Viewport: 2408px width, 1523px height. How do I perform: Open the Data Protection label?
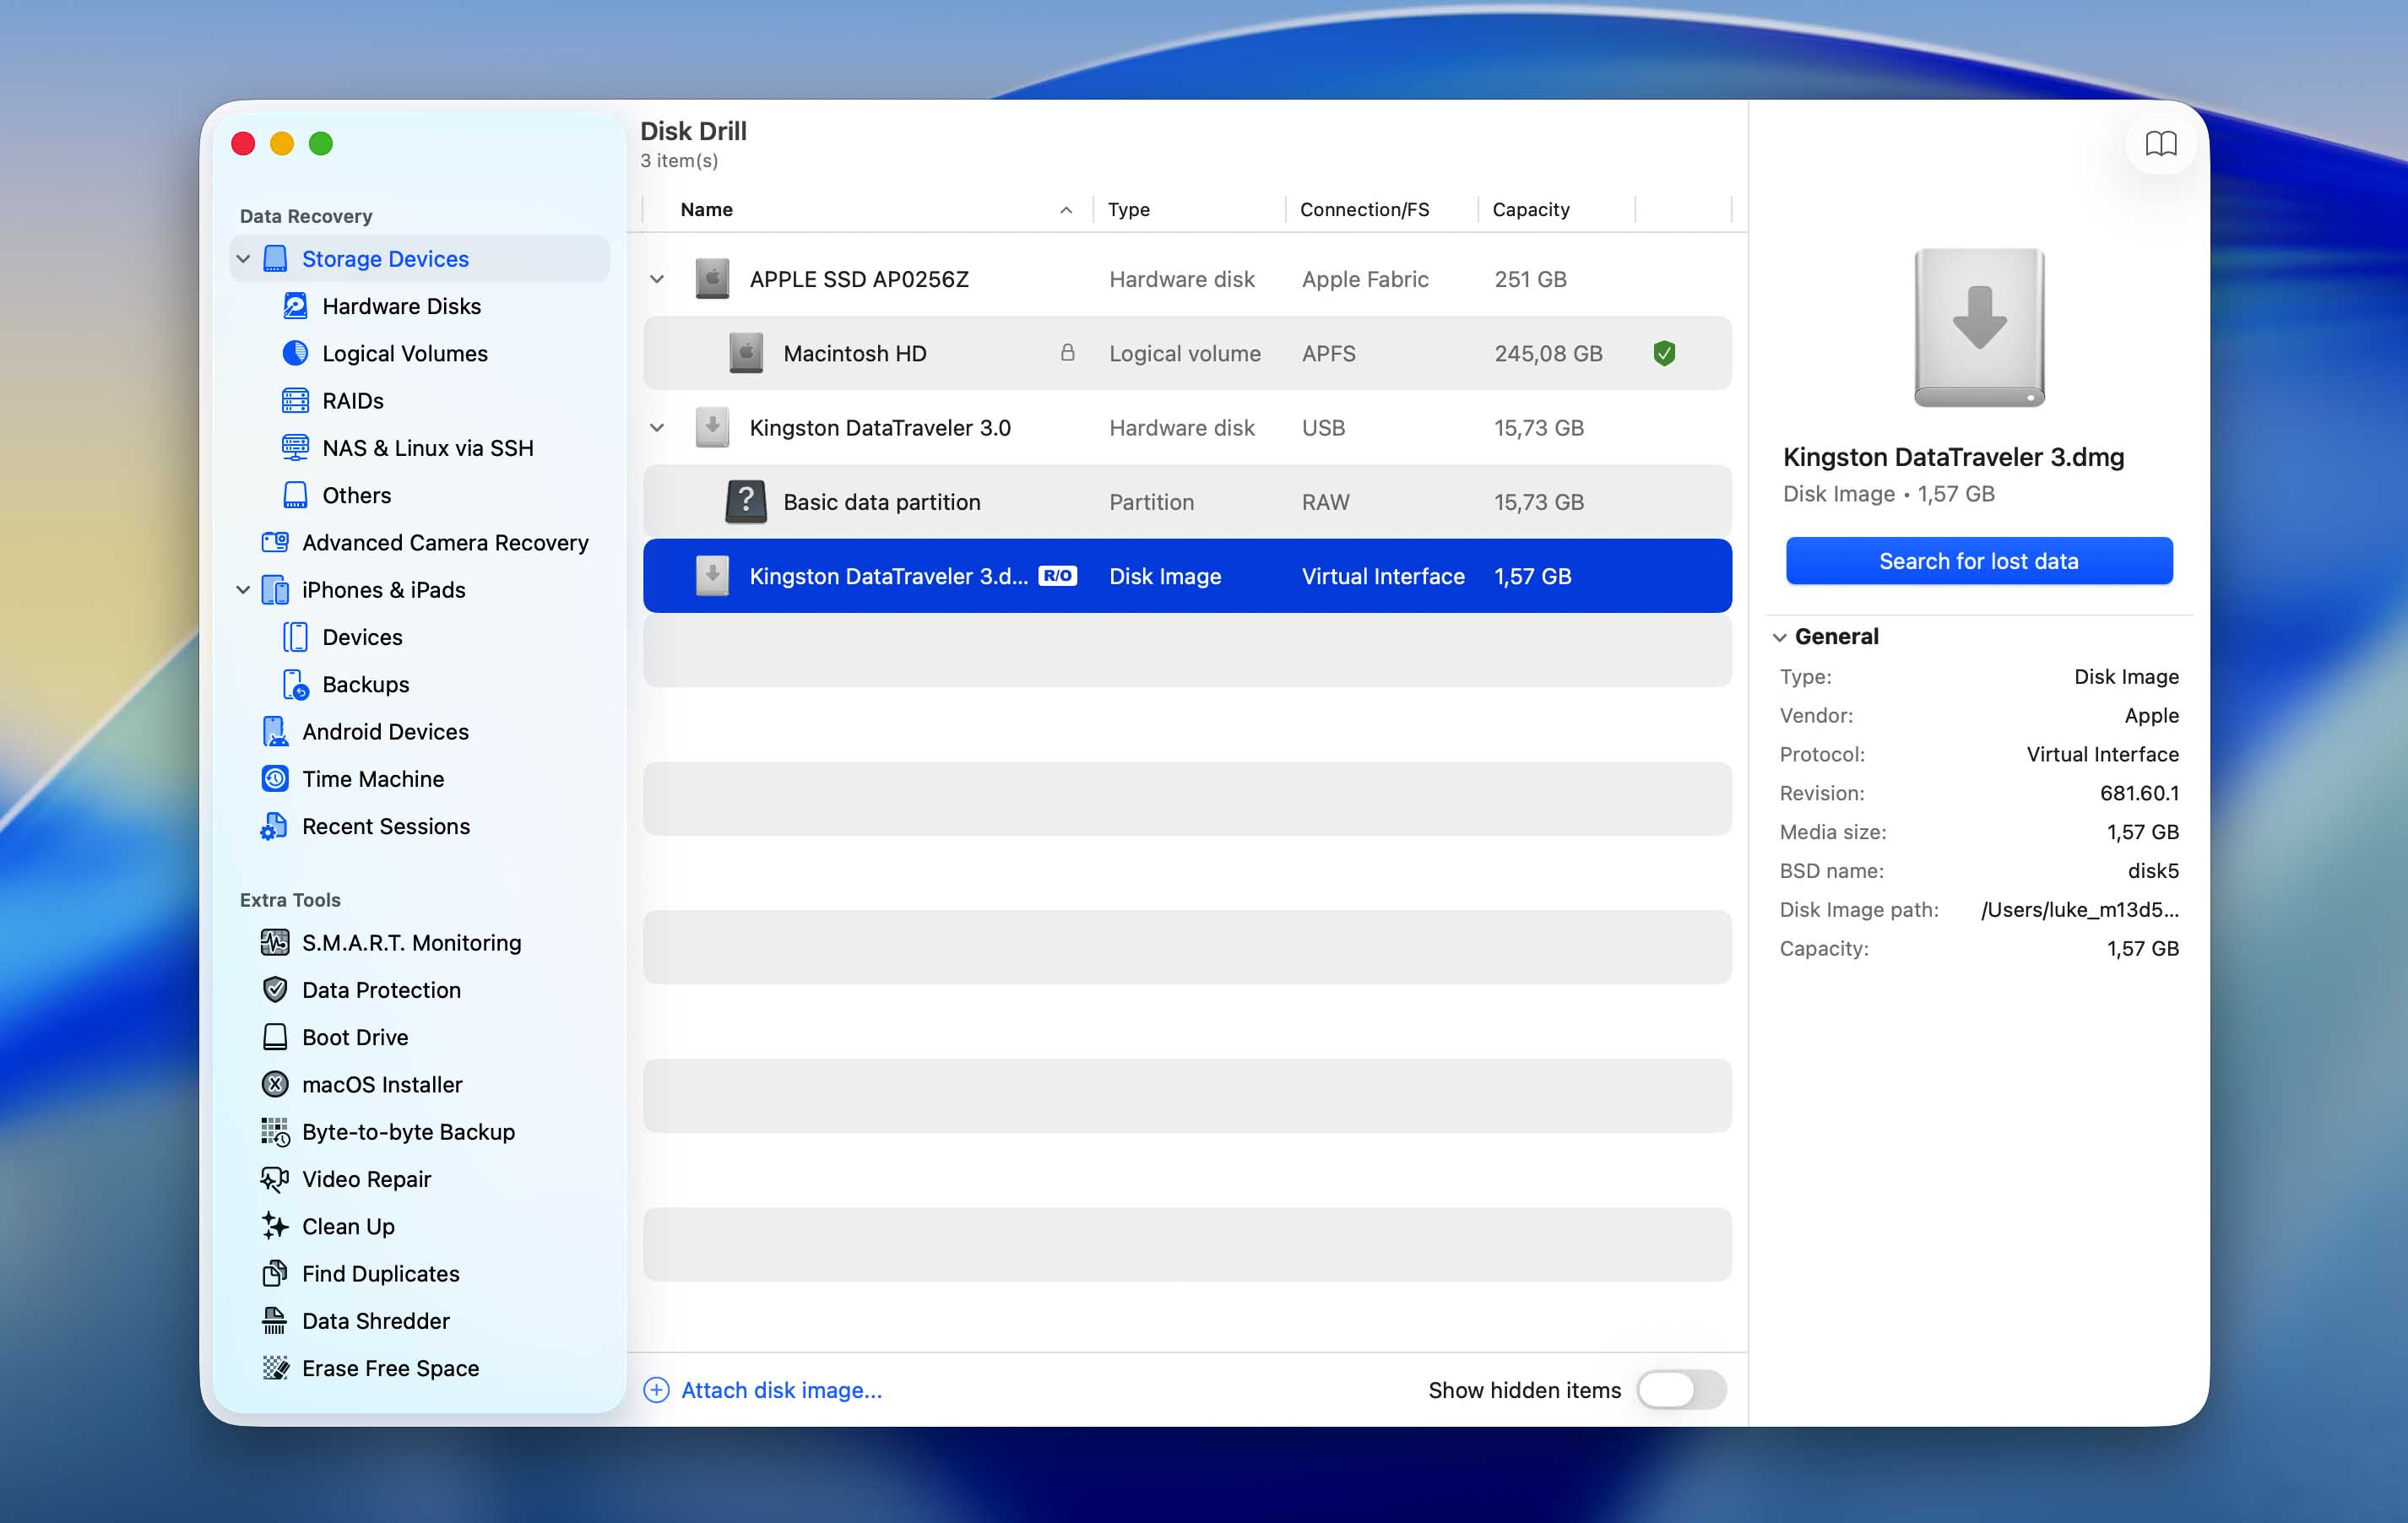pos(381,990)
